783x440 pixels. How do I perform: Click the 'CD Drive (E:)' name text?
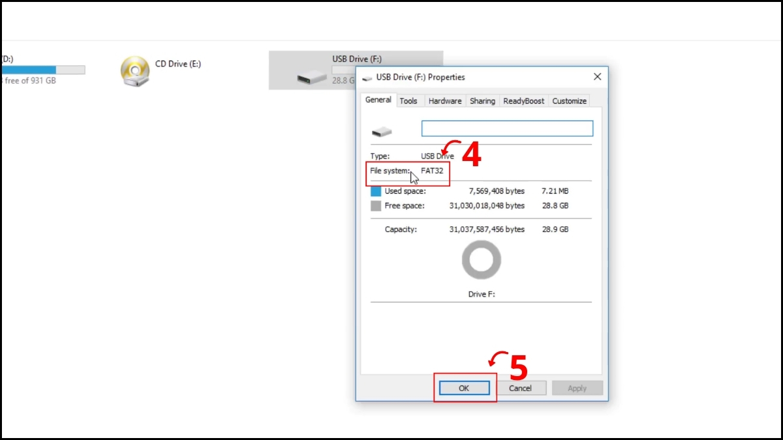(178, 64)
